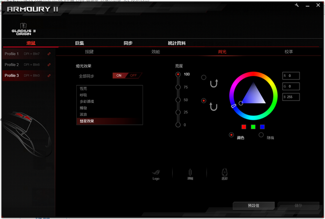Select Profile 1

point(28,54)
